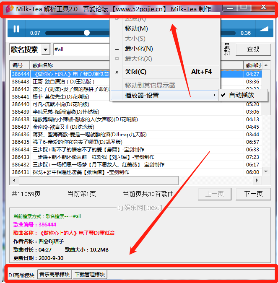
Task: Click the 歌曲大小：10.2MB info text
Action: coord(87,250)
